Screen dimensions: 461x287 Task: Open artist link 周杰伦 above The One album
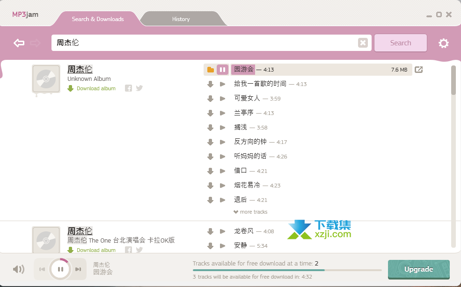(x=80, y=231)
